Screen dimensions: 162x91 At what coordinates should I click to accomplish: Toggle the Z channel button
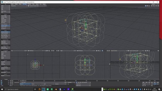pos(2,84)
